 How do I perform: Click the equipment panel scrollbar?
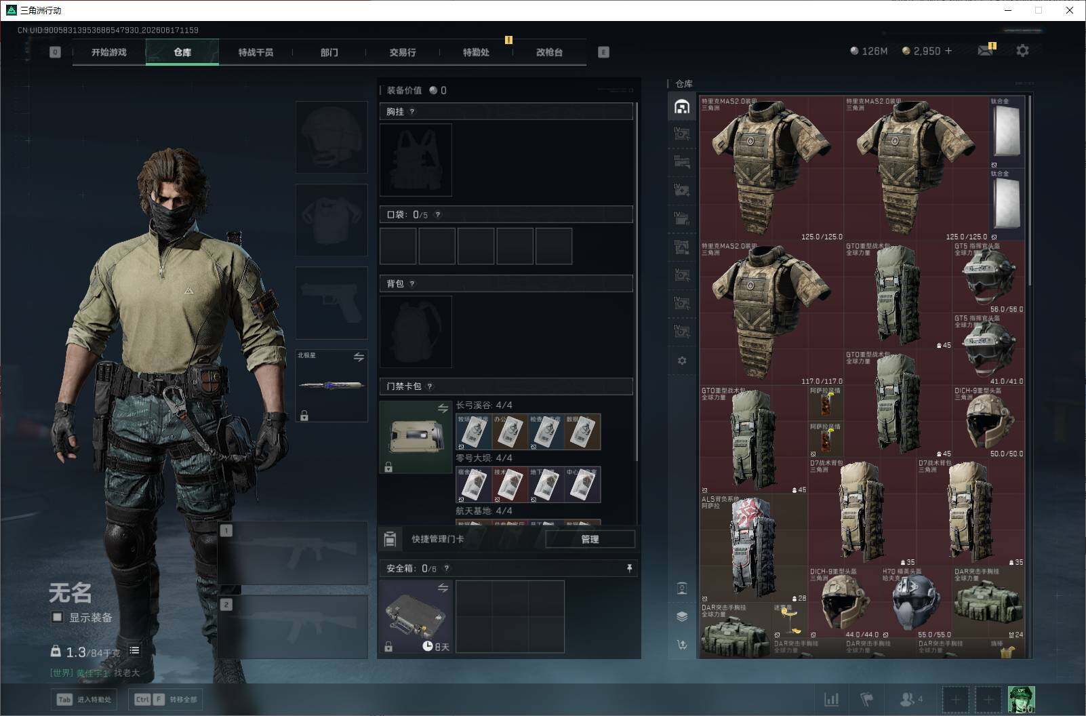637,281
